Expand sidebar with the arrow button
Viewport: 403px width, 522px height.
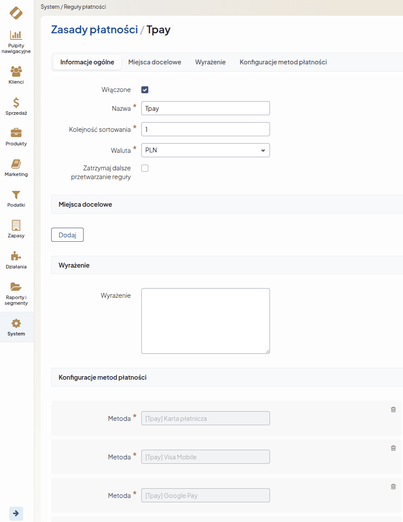[16, 513]
